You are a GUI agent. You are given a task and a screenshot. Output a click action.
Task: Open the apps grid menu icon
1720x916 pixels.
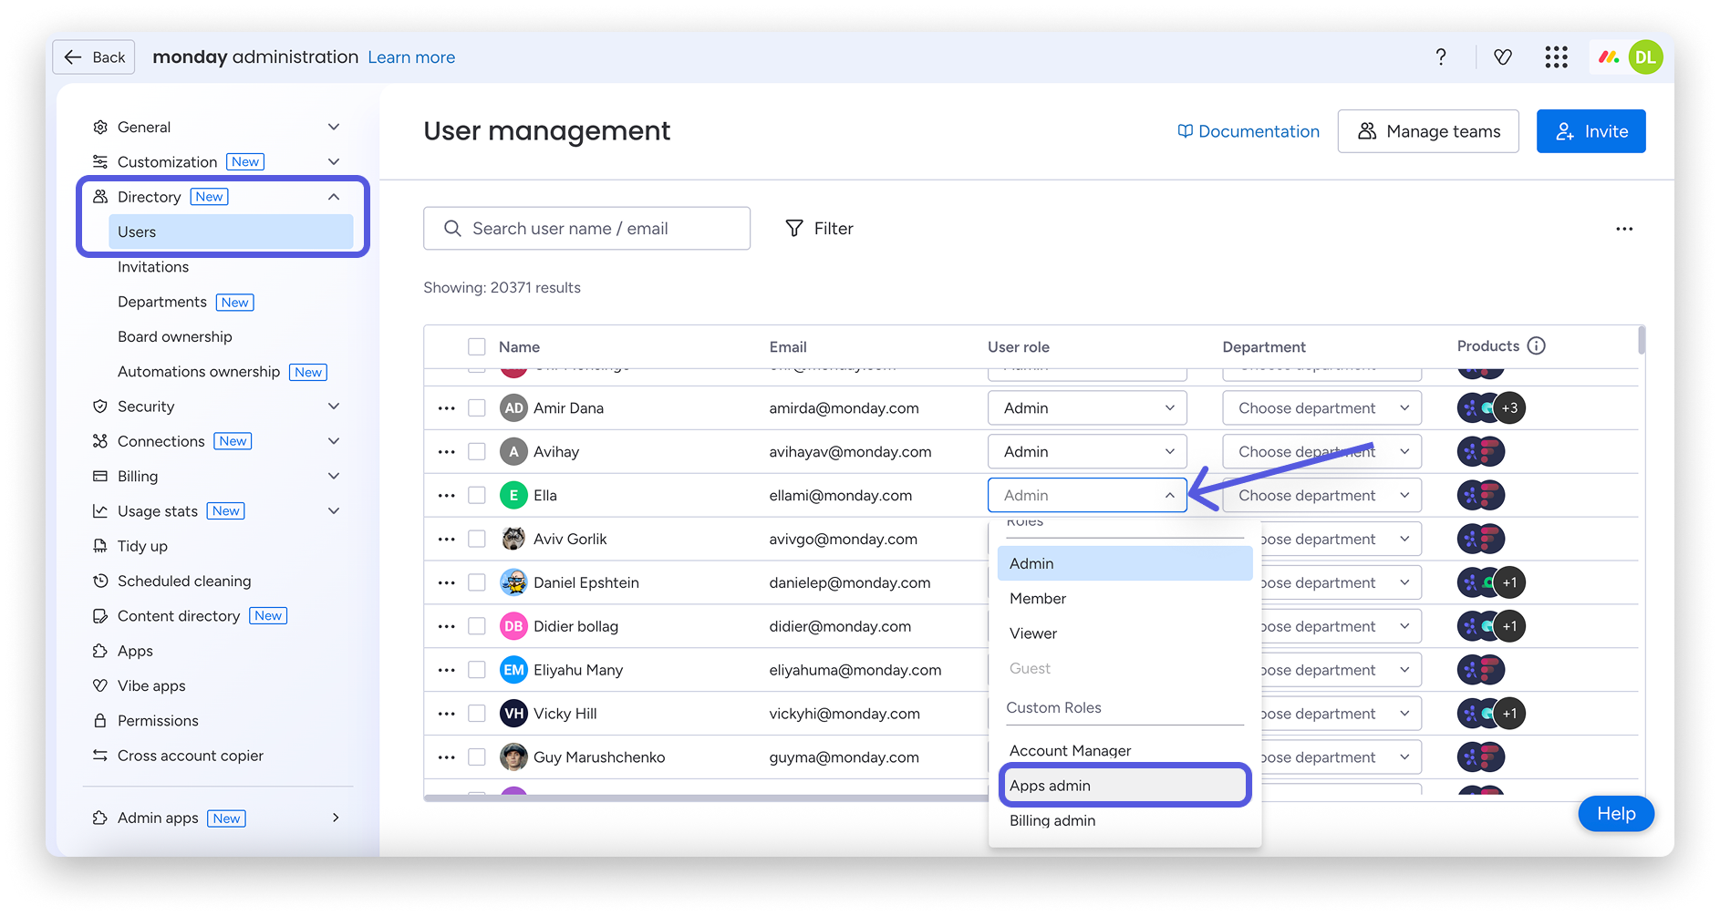coord(1557,57)
